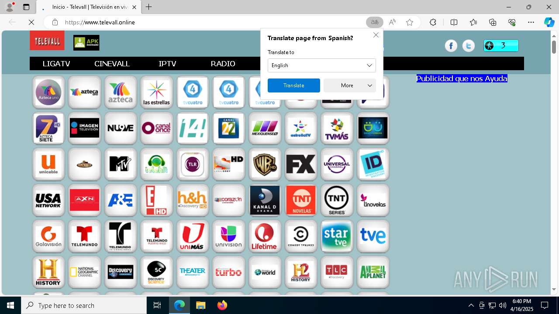Screen dimensions: 559x314
Task: Select the Canal 22 channel icon
Action: point(228,128)
